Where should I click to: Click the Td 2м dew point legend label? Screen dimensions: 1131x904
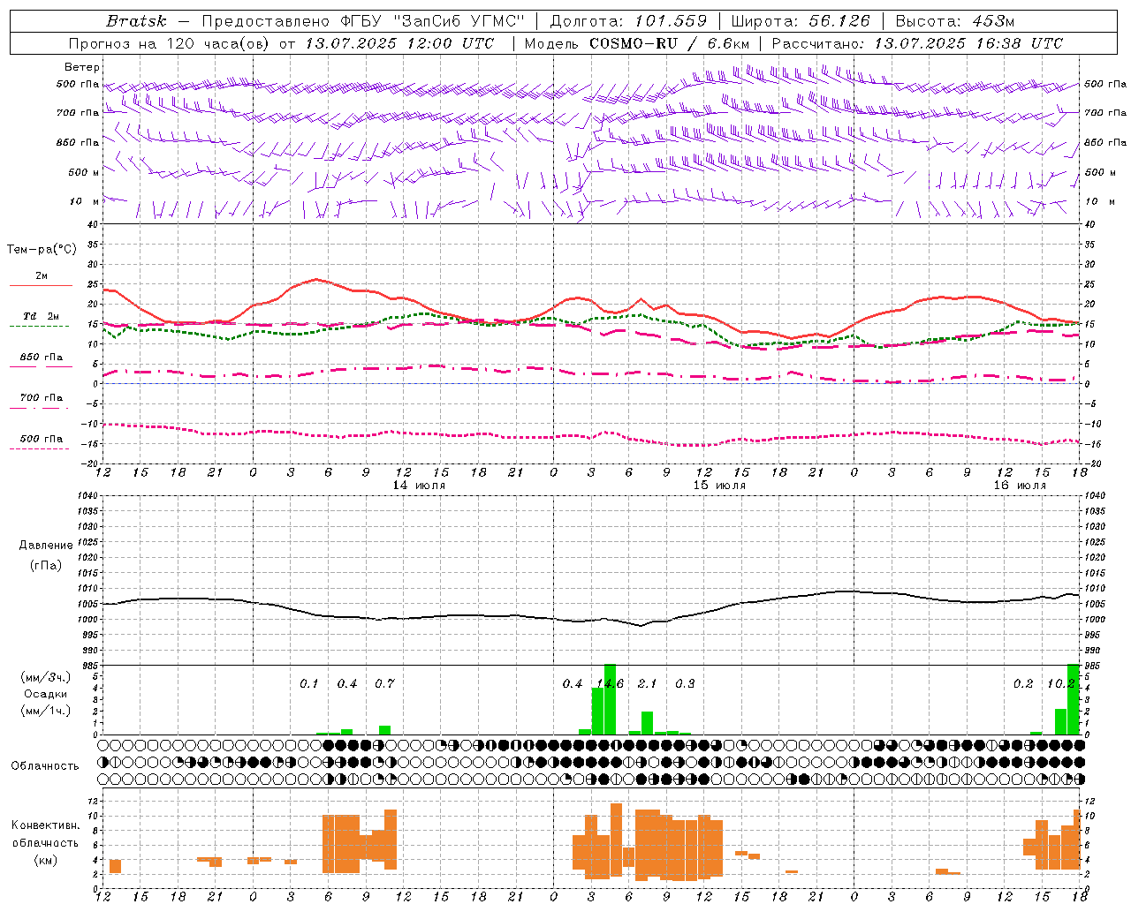click(41, 316)
